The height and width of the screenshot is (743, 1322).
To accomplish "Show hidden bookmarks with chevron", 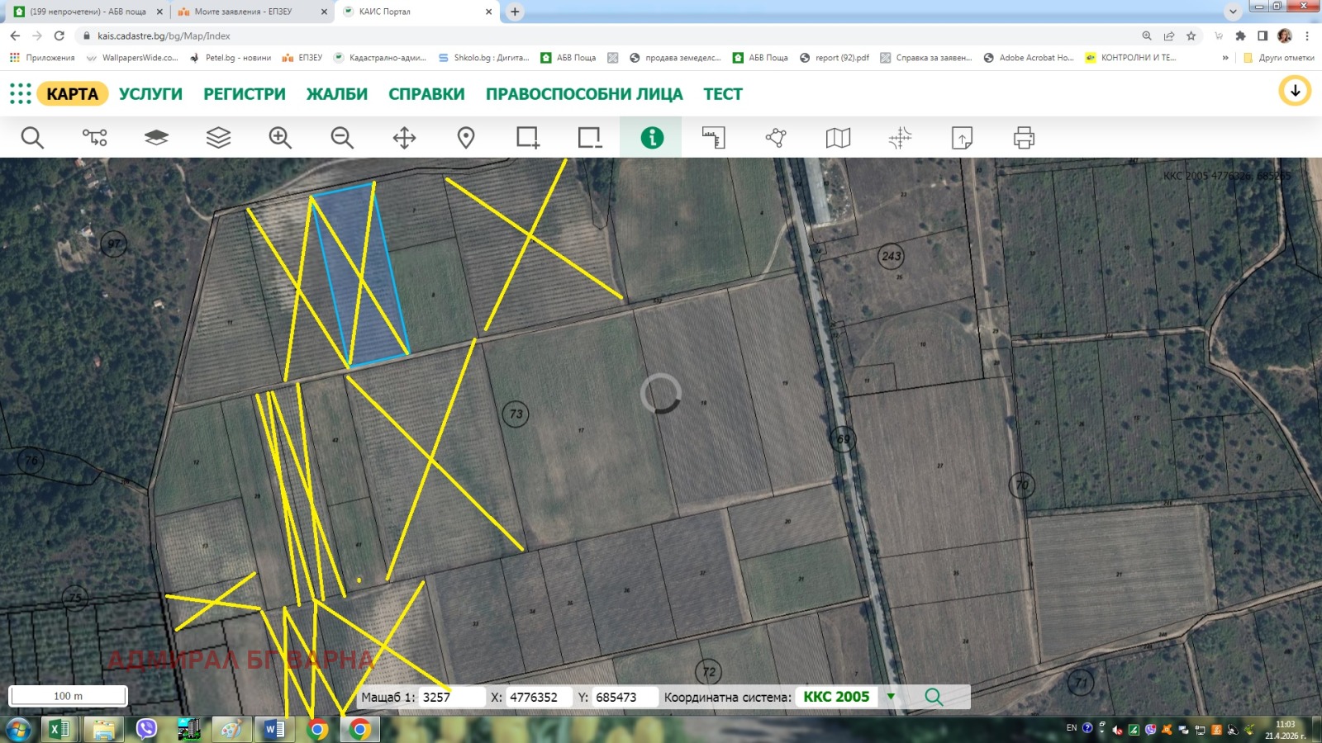I will pyautogui.click(x=1225, y=58).
